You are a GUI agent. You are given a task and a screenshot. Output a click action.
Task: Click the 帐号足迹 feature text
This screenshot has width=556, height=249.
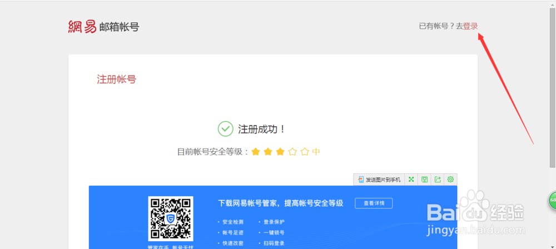click(233, 233)
